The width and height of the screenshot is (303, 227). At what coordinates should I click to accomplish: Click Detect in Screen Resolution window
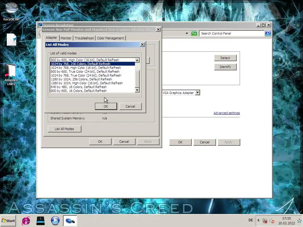point(225,58)
